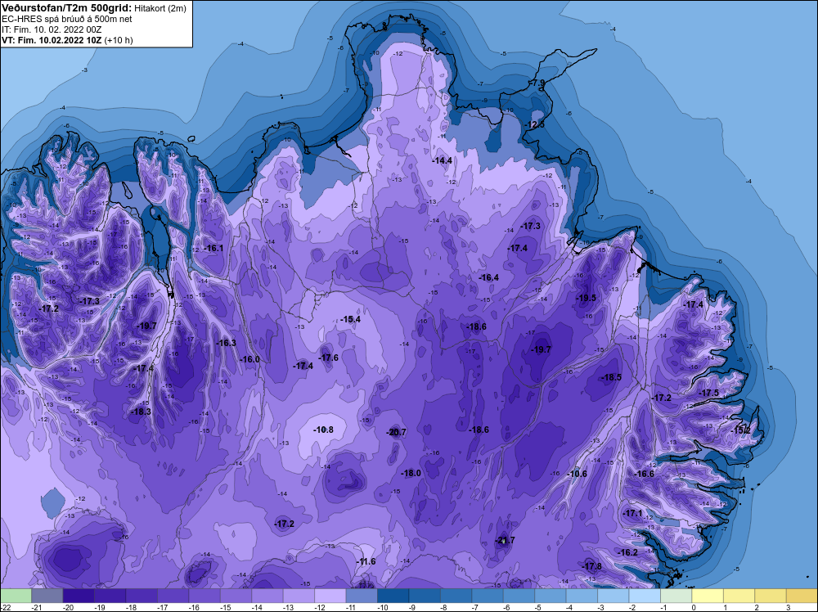Choose the legend color swatch labeled -4
Viewport: 818px width, 612px height.
(582, 596)
